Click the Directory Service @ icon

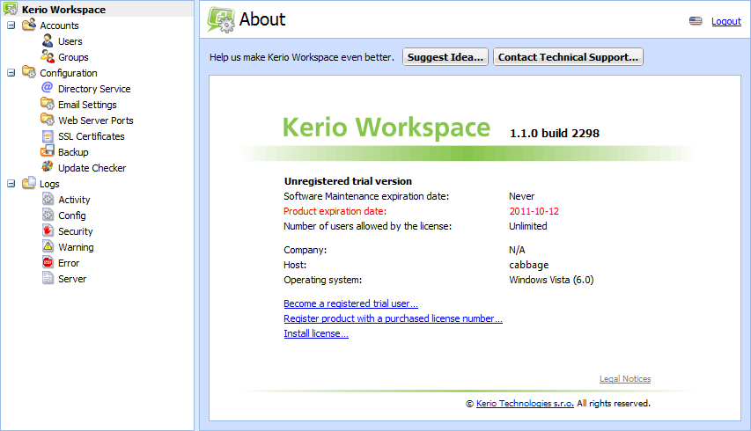pyautogui.click(x=47, y=88)
